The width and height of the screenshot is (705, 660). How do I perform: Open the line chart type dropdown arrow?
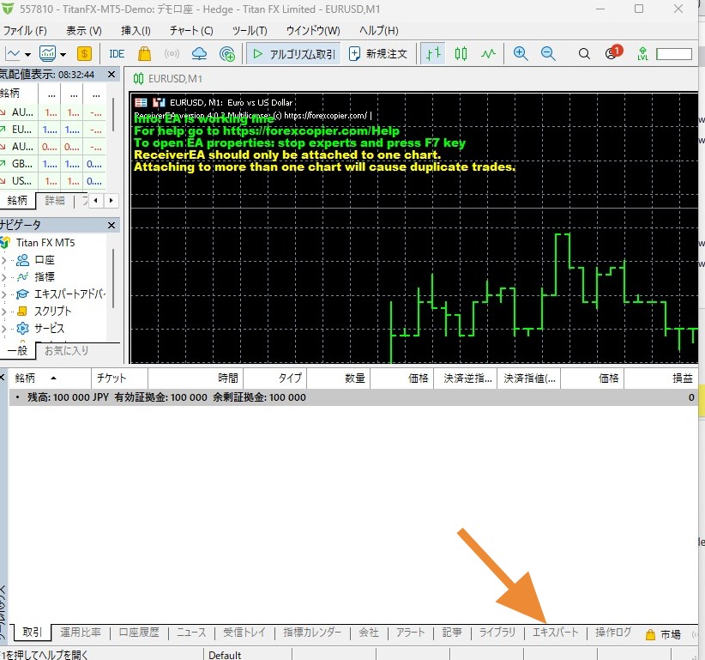[x=28, y=54]
